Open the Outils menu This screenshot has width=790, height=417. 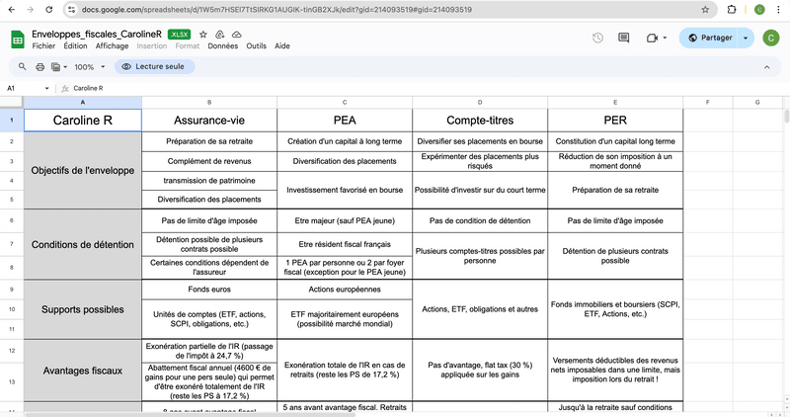(256, 45)
